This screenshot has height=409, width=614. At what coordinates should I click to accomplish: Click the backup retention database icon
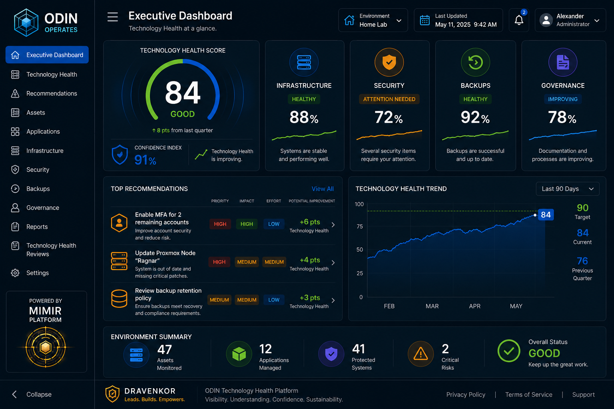pyautogui.click(x=119, y=299)
